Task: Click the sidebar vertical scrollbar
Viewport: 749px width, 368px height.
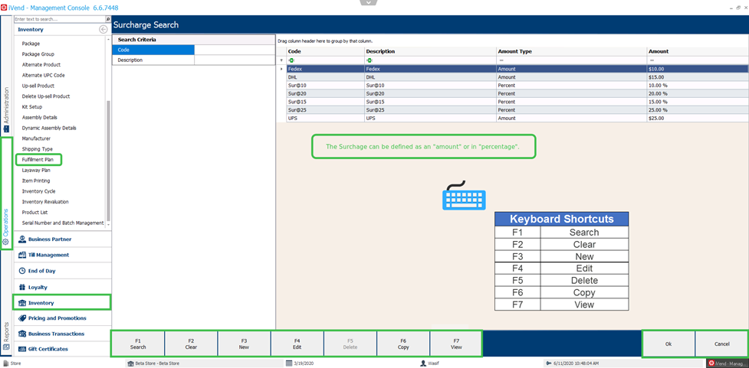Action: tap(108, 160)
